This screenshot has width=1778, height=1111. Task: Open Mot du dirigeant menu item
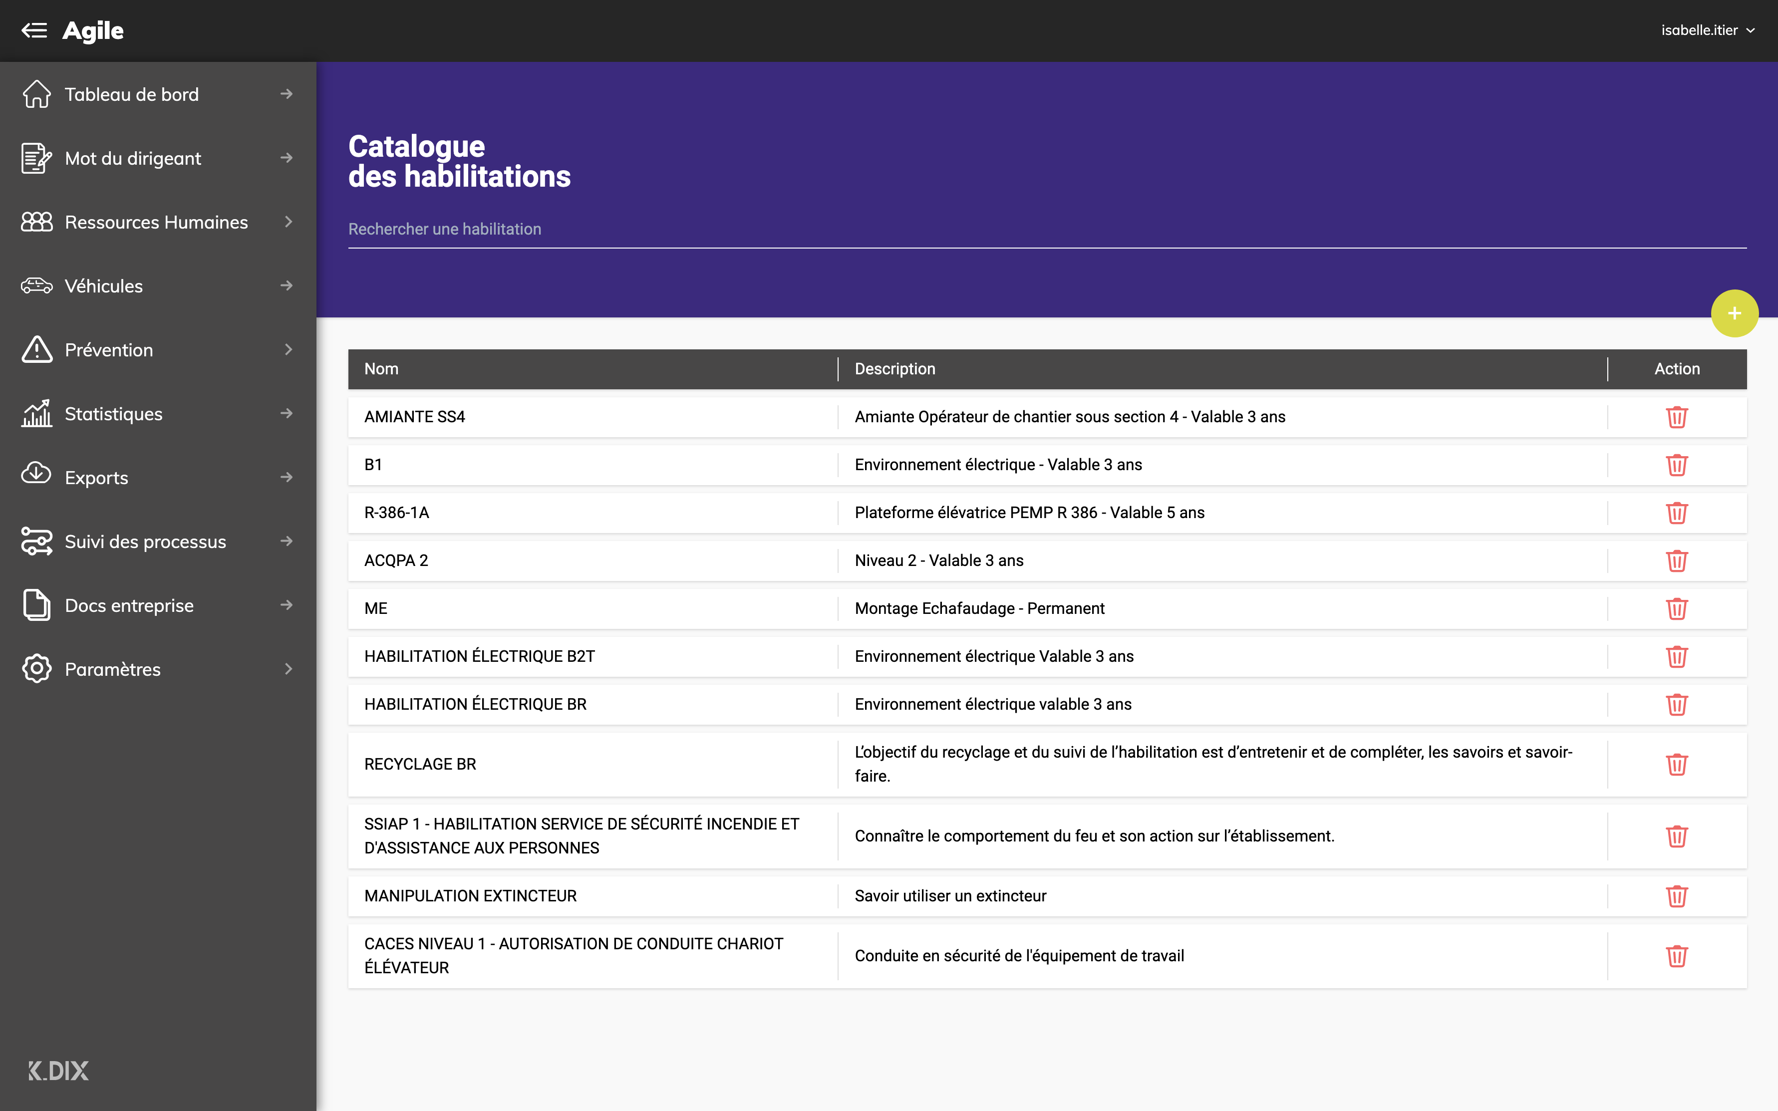click(158, 158)
